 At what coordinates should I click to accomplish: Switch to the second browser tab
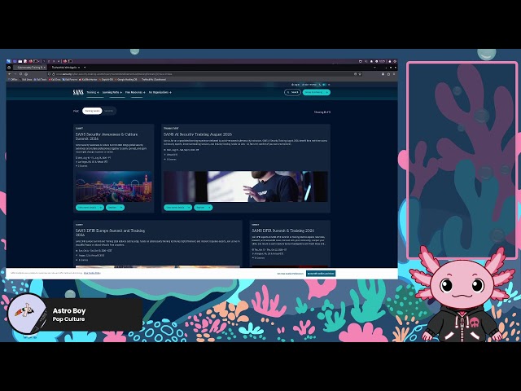65,68
